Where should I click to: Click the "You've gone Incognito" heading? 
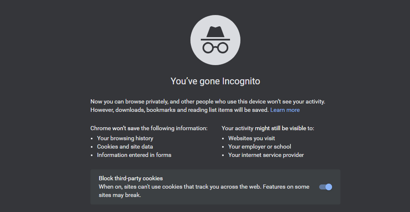click(215, 81)
